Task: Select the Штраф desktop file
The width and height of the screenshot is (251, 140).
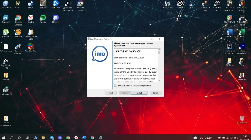Action: click(6, 76)
